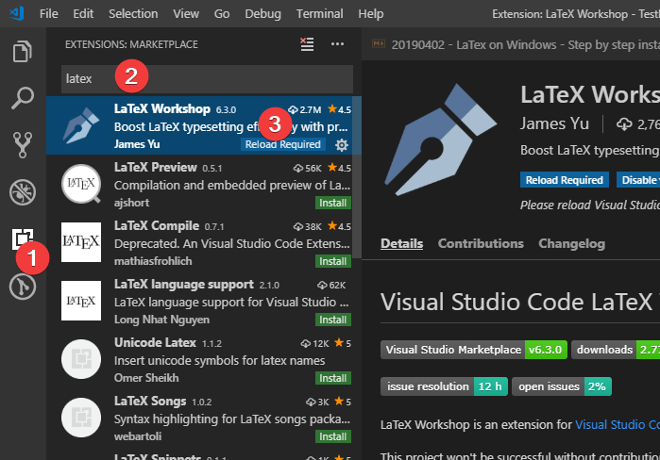Click the Disable button in details page
This screenshot has width=660, height=460.
638,180
